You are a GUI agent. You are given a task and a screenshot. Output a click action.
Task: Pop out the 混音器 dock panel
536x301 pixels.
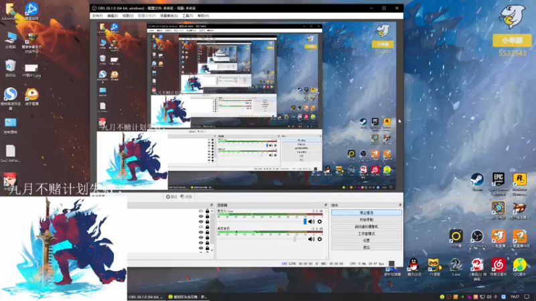(326, 205)
